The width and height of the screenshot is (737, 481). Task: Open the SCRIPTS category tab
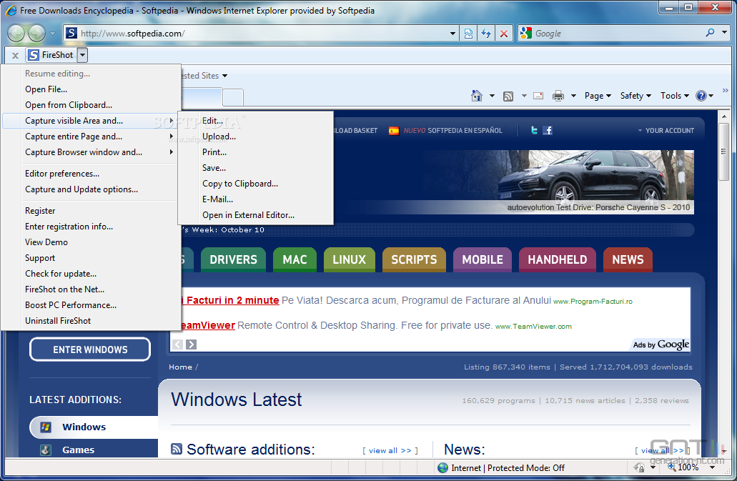[414, 259]
